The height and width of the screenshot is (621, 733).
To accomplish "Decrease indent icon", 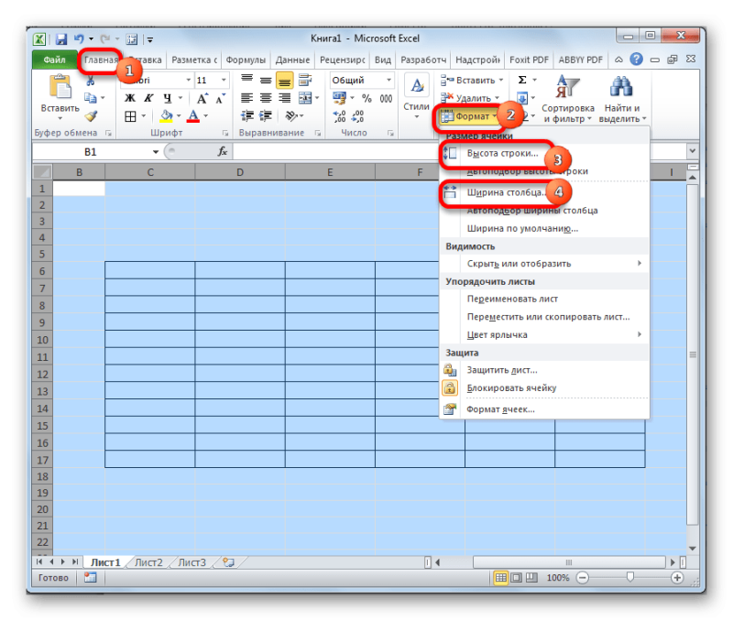I will (247, 116).
